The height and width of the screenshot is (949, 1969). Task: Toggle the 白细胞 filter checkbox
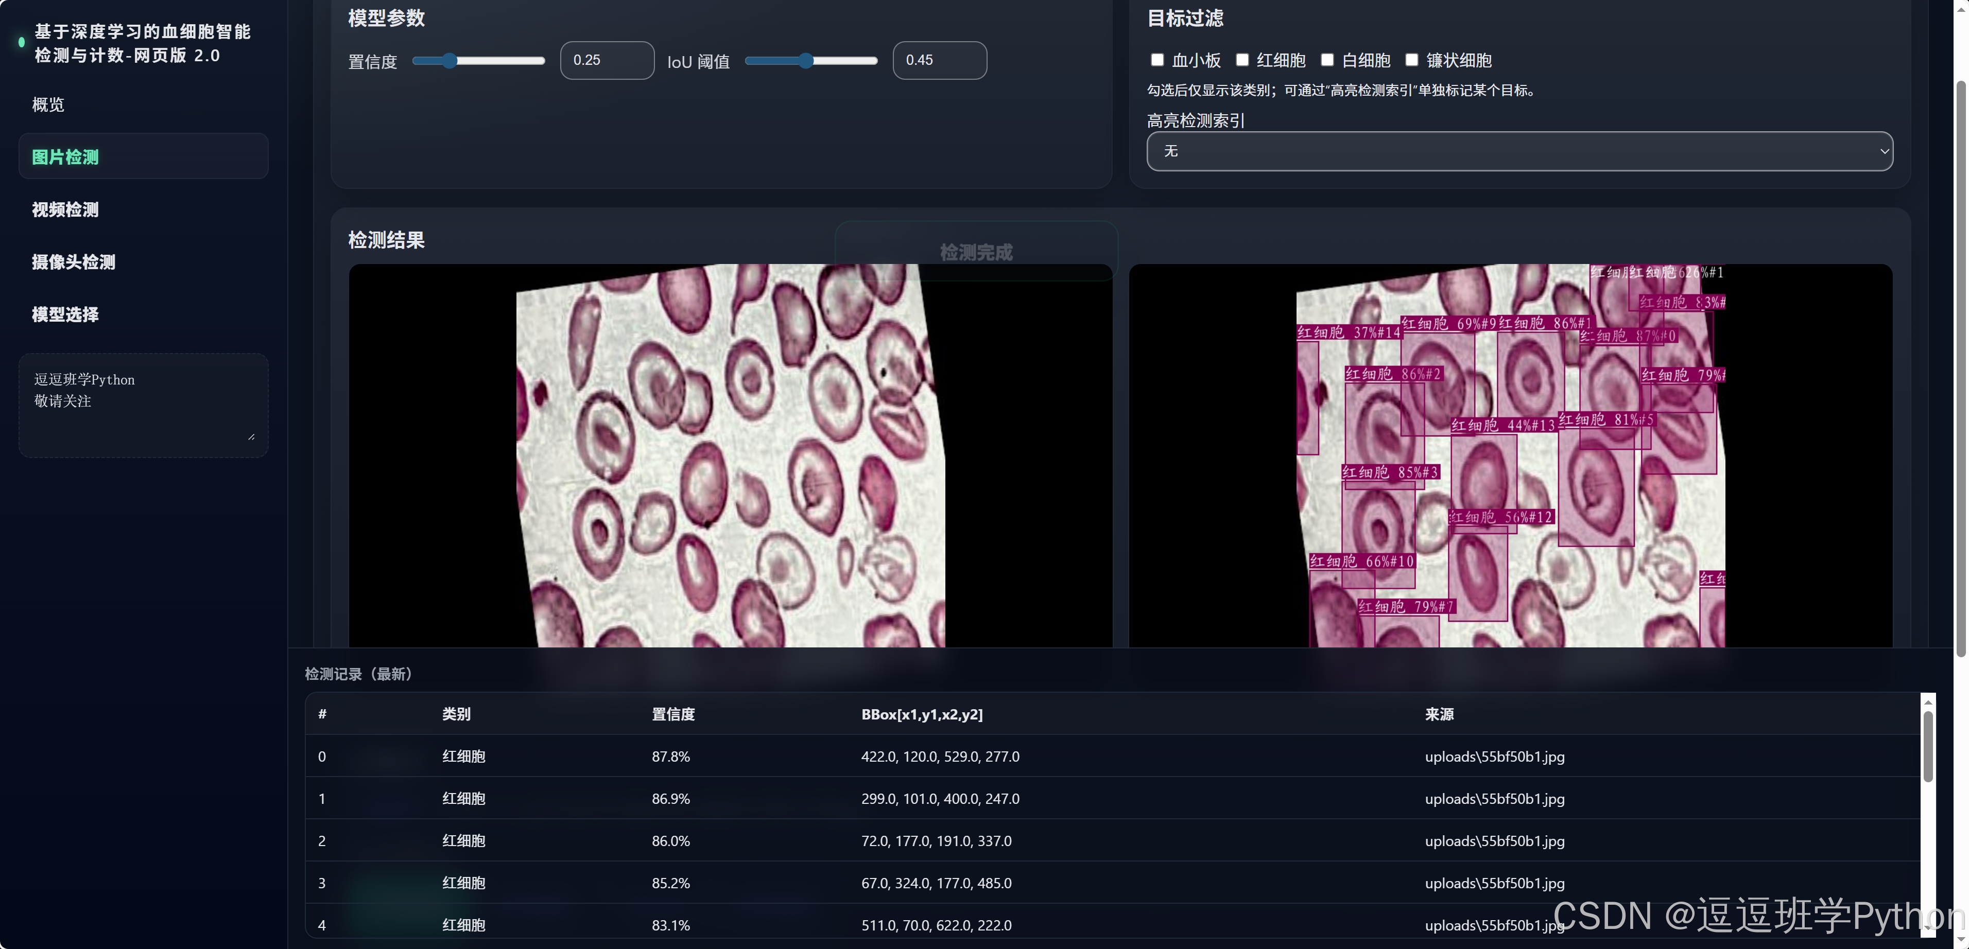pos(1327,60)
